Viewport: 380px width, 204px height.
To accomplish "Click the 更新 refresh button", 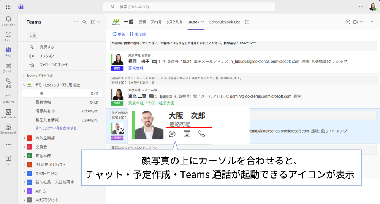I will point(119,34).
